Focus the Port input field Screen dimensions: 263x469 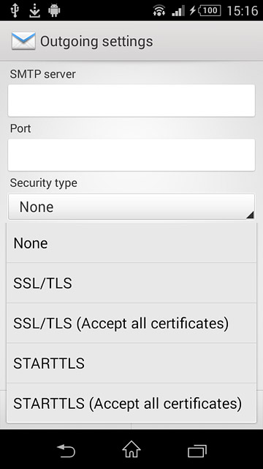131,155
